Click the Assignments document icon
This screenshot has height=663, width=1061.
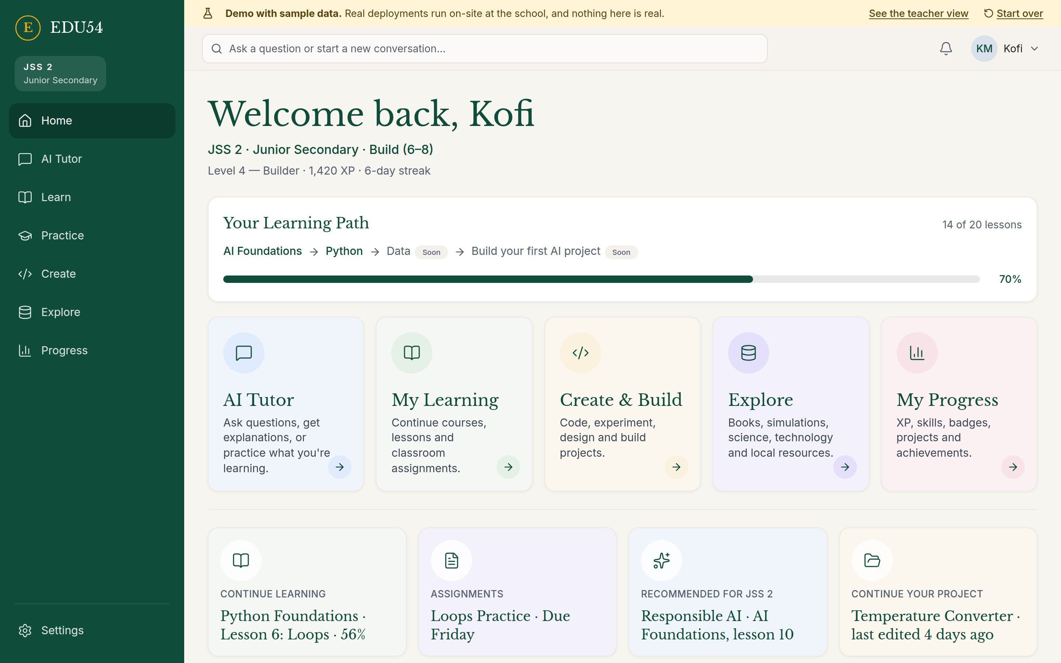tap(451, 560)
